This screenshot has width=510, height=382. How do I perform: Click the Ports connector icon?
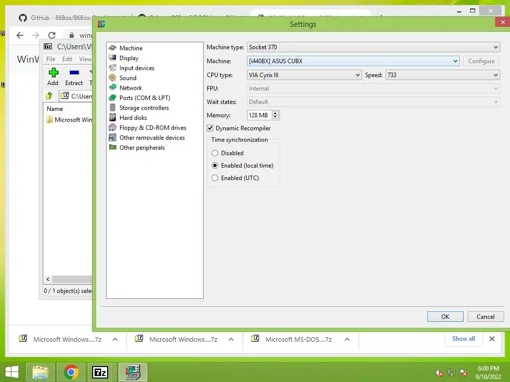113,97
